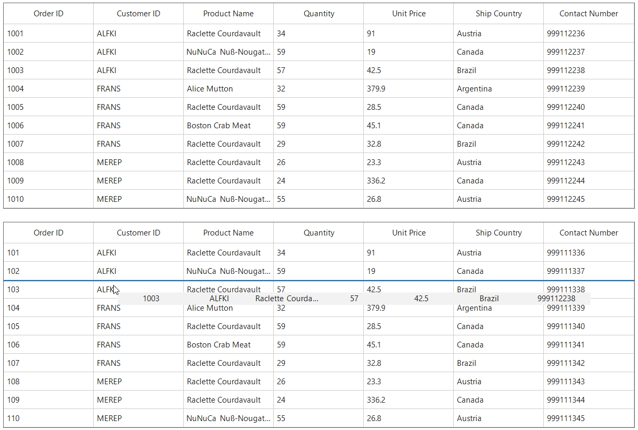
Task: Sort the bottom grid by Ship Country
Action: click(x=498, y=233)
